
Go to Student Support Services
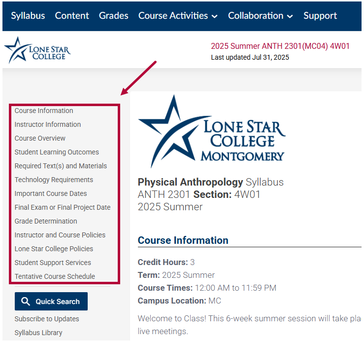point(53,263)
